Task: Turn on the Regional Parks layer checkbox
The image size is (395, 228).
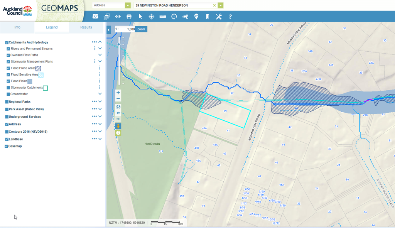Action: [7, 102]
